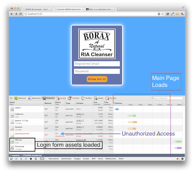Screen dimensions: 194x173
Task: Close the DevTools panel with the X icon
Action: tap(11, 98)
